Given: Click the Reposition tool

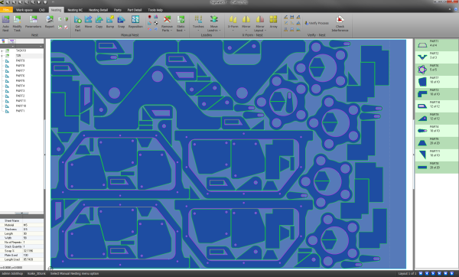Looking at the screenshot, I should [x=135, y=22].
